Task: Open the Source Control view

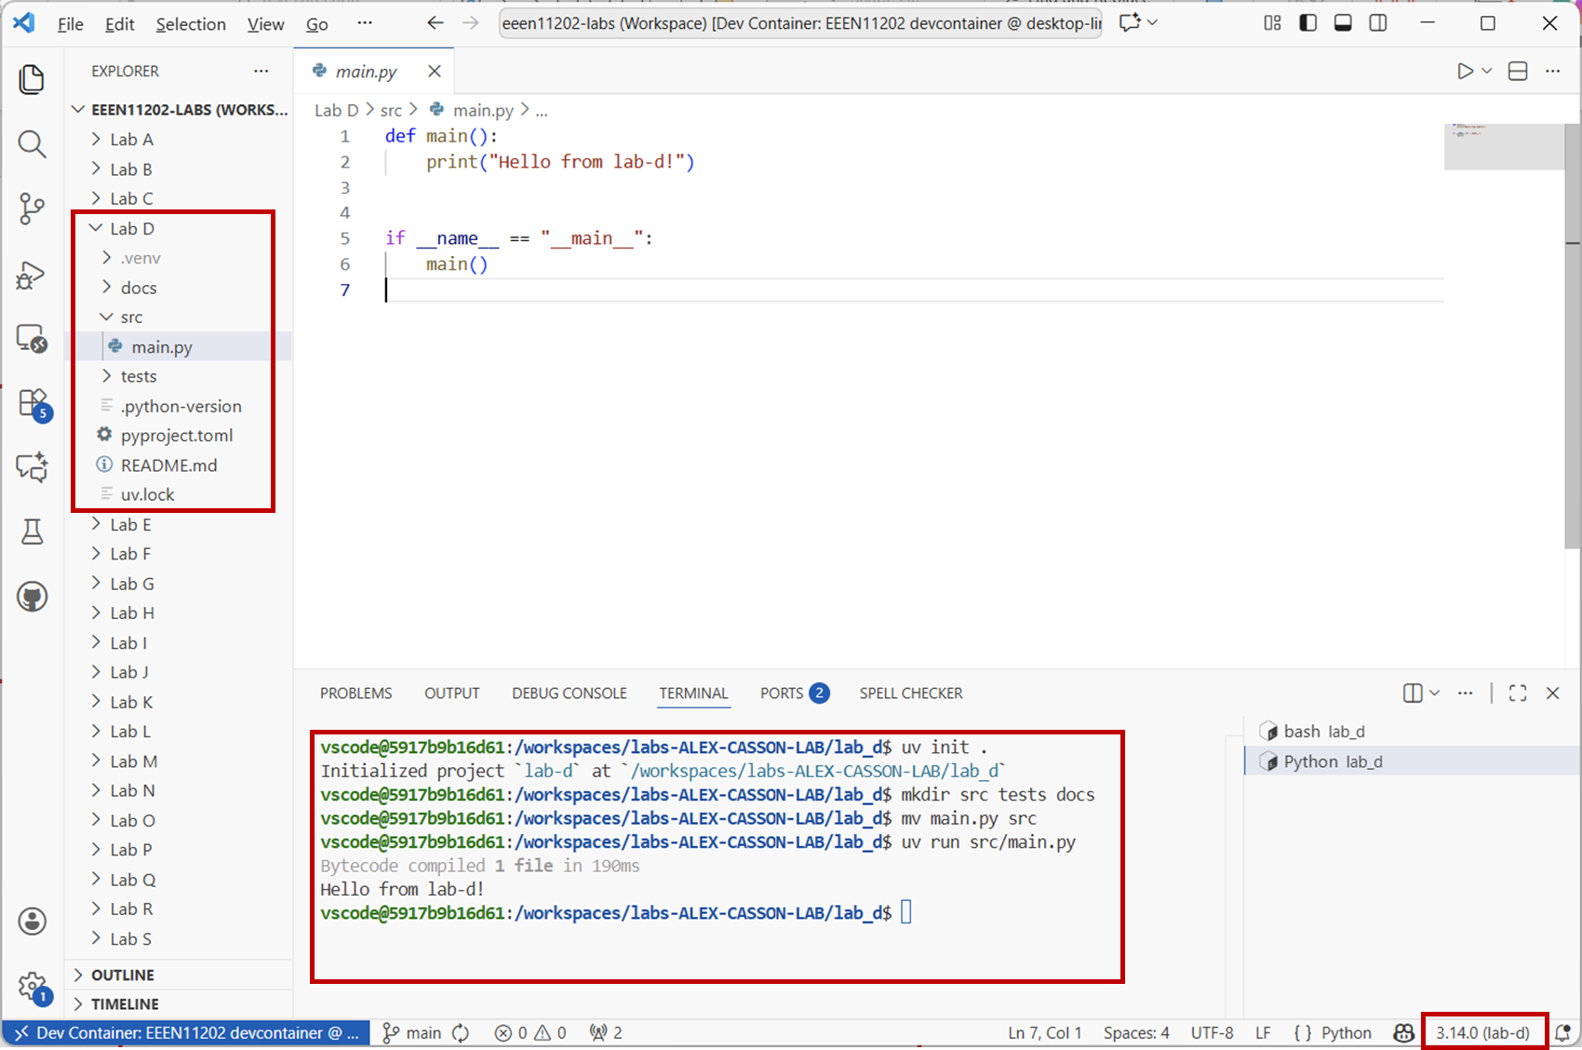Action: tap(32, 209)
